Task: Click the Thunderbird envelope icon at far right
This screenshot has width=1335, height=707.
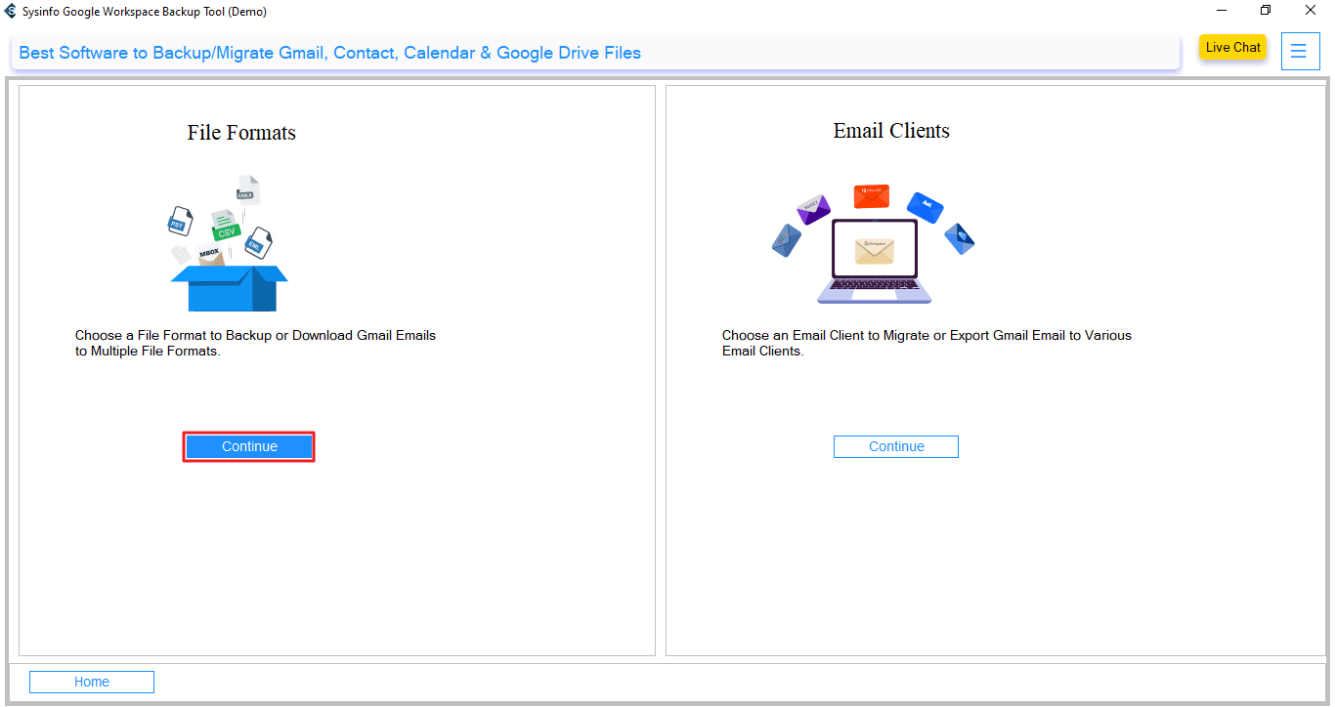Action: [x=959, y=238]
